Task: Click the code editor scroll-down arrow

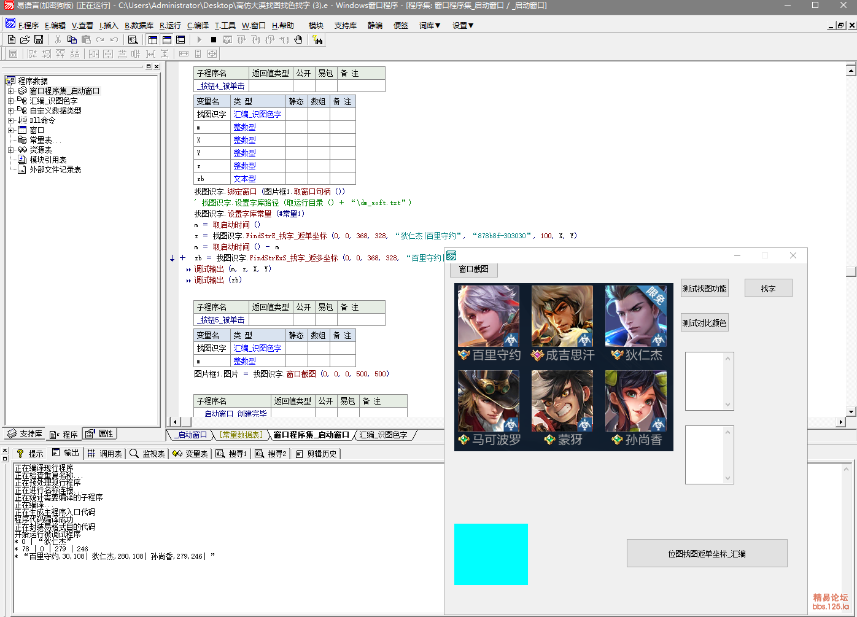Action: coord(851,411)
